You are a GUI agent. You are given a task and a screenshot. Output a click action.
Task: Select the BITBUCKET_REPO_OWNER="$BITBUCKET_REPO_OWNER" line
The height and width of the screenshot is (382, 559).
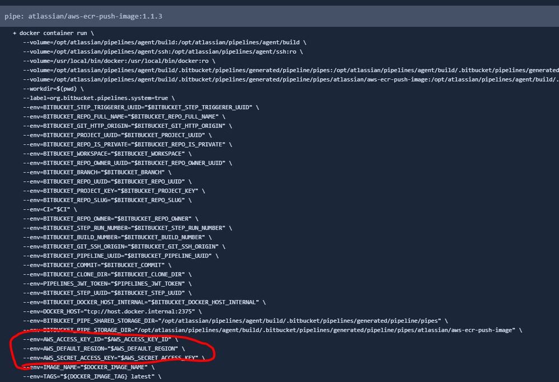point(111,219)
